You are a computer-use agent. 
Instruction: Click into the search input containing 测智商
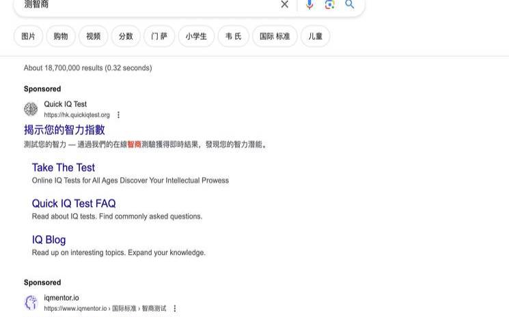point(150,4)
